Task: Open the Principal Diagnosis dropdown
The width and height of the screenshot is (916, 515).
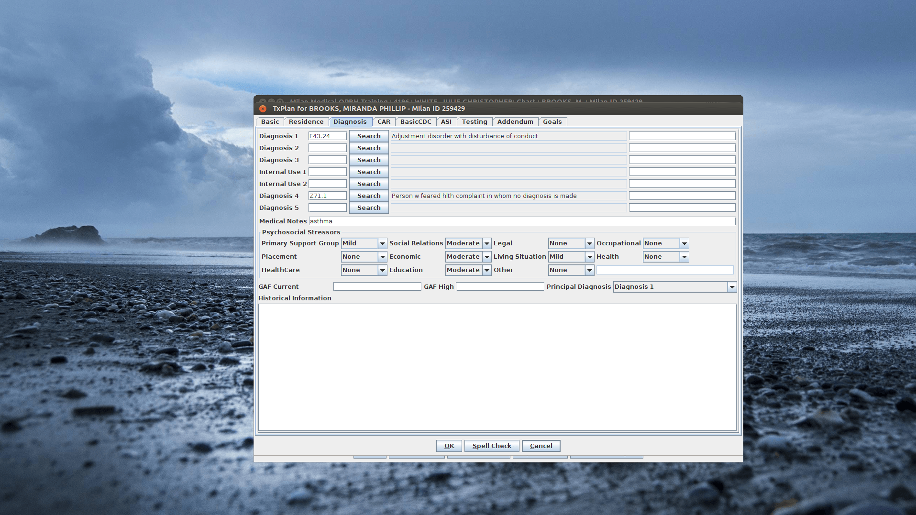Action: coord(675,287)
